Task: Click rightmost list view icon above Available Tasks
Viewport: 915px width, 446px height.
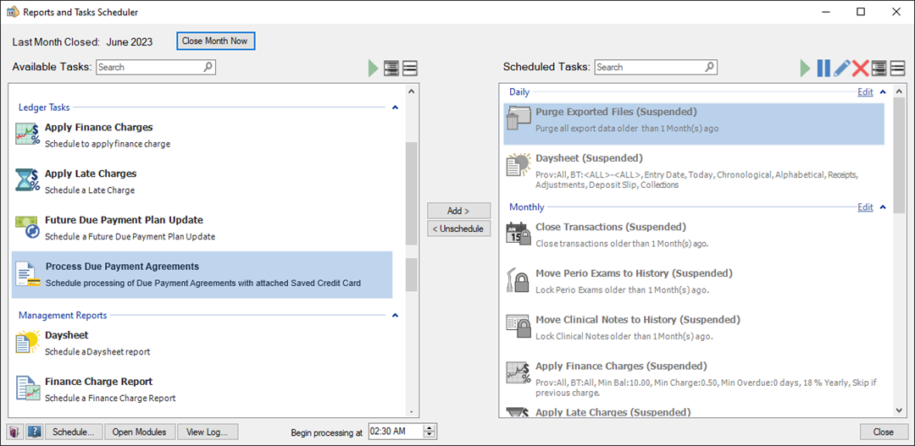Action: click(410, 69)
